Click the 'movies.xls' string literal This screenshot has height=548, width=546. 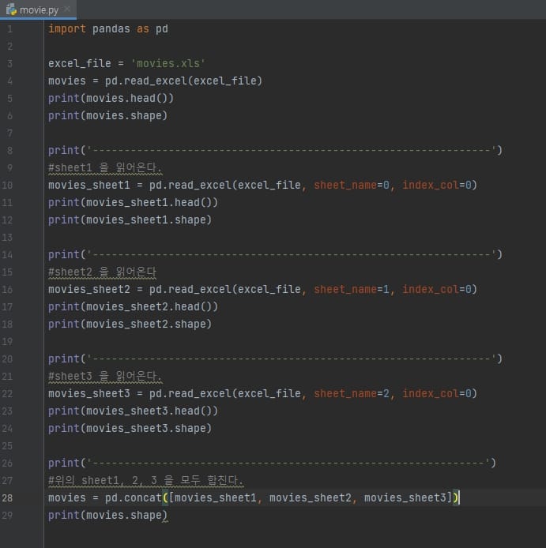[168, 64]
